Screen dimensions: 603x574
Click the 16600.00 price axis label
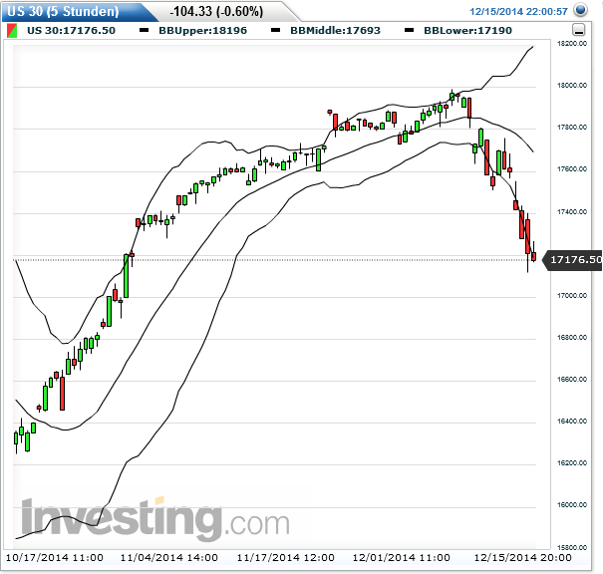click(572, 380)
